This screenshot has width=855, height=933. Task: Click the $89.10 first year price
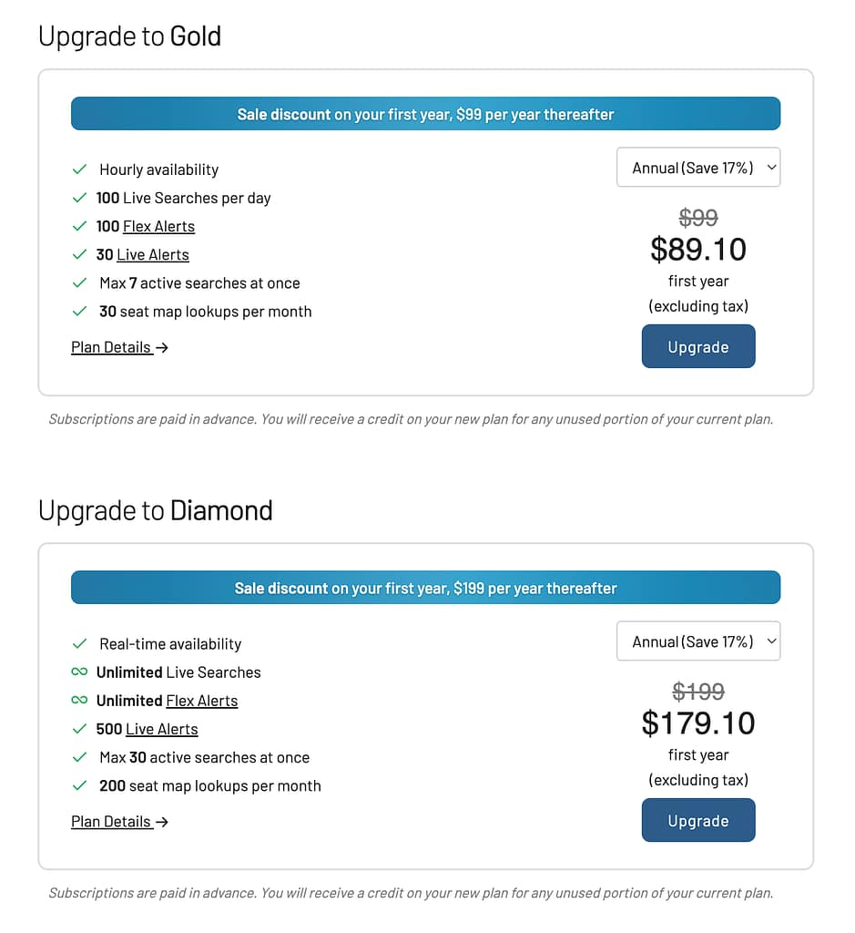tap(698, 249)
